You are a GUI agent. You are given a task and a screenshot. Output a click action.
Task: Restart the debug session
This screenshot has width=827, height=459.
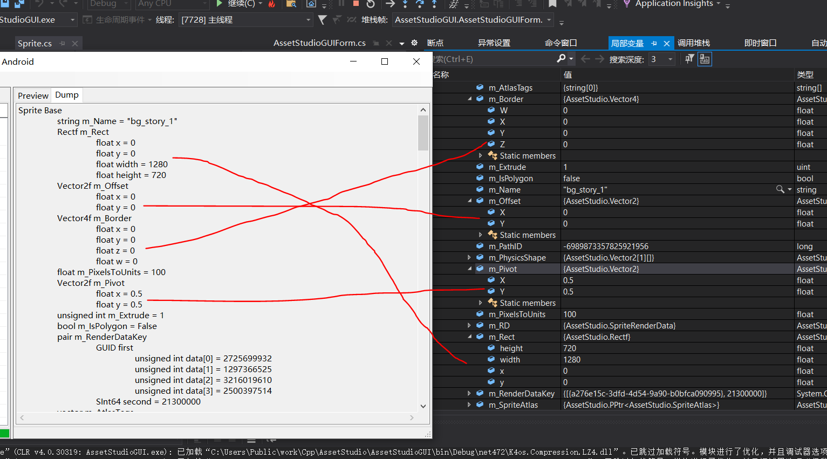click(371, 4)
